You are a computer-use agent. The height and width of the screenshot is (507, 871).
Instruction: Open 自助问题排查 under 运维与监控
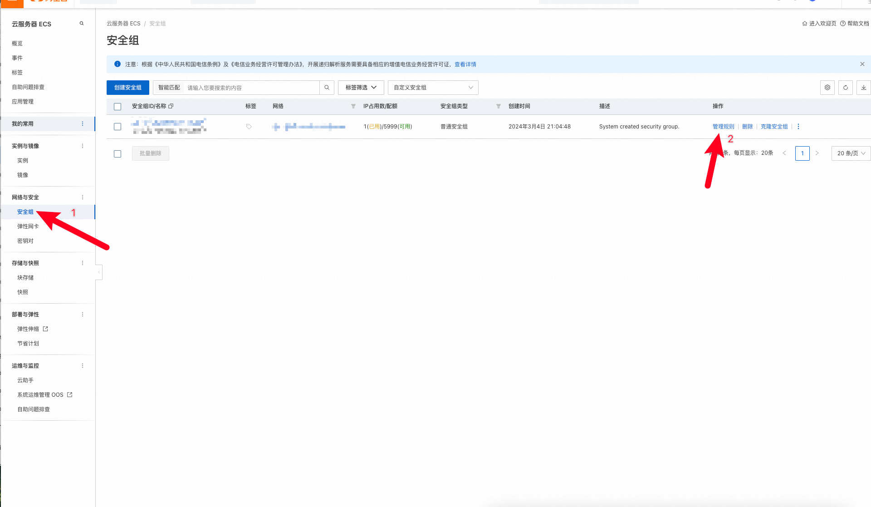(34, 409)
